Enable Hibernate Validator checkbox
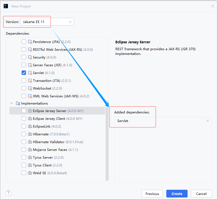Image resolution: width=218 pixels, height=200 pixels. tap(24, 142)
